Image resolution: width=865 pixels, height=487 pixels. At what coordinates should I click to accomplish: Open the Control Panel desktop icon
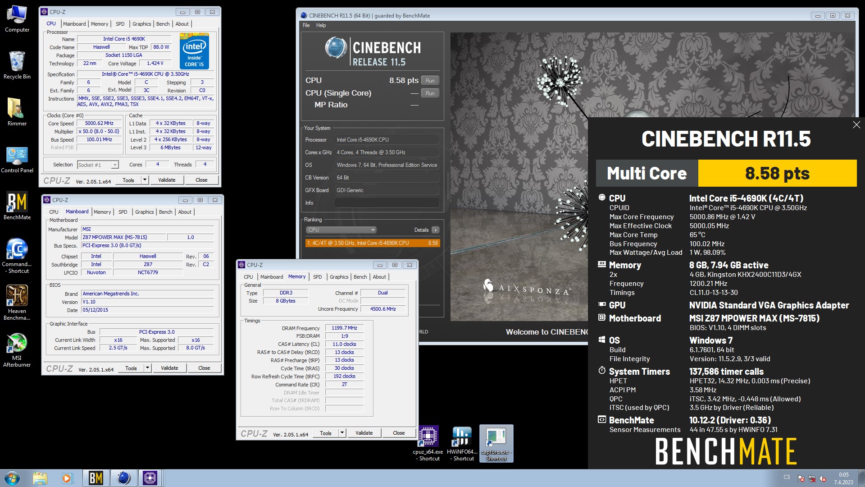(17, 159)
